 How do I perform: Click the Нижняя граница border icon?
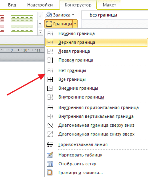pos(50,33)
